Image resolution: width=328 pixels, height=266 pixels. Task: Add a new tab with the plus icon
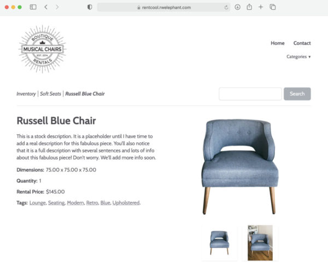point(261,7)
